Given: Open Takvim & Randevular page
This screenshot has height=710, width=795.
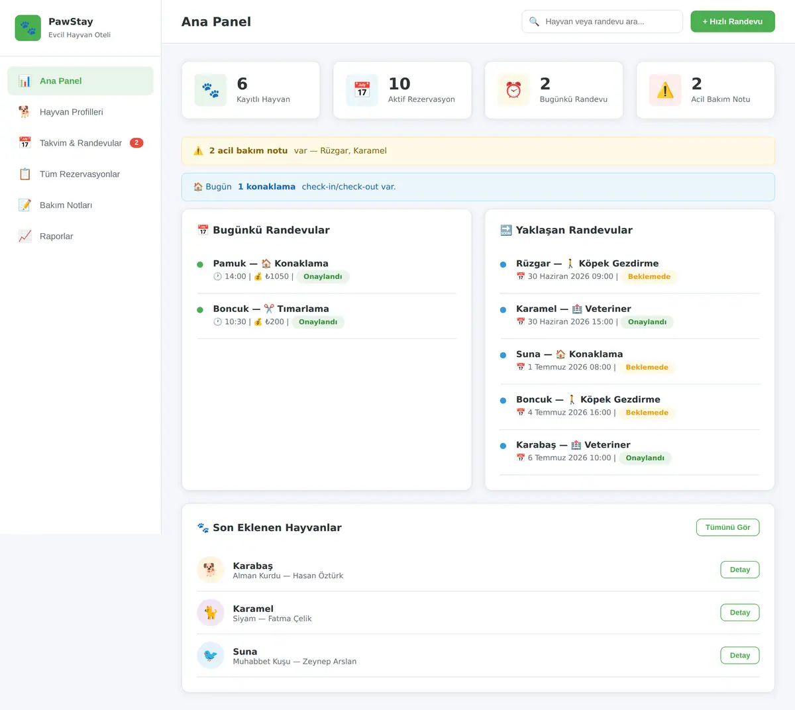Looking at the screenshot, I should click(x=80, y=143).
